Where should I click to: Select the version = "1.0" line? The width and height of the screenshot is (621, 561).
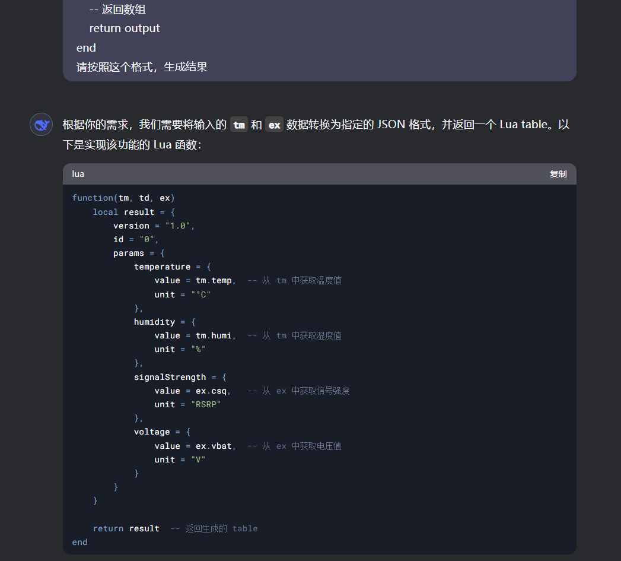(x=148, y=225)
